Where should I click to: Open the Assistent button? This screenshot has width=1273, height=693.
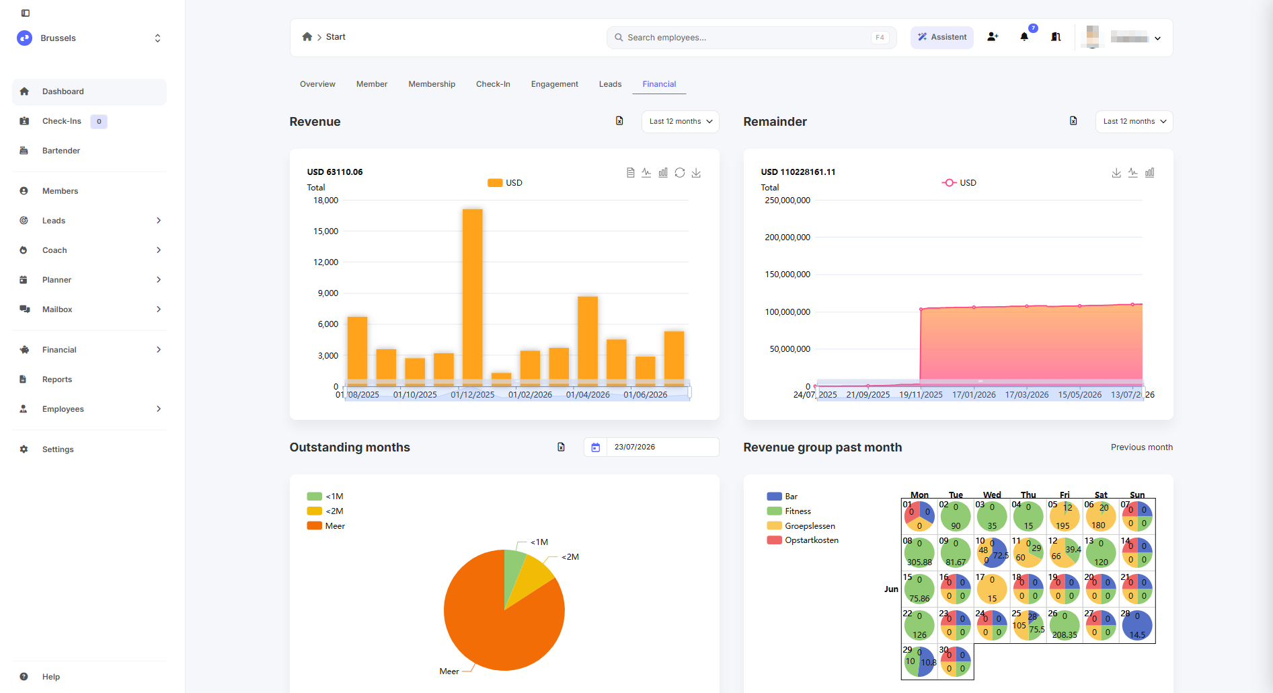point(941,38)
